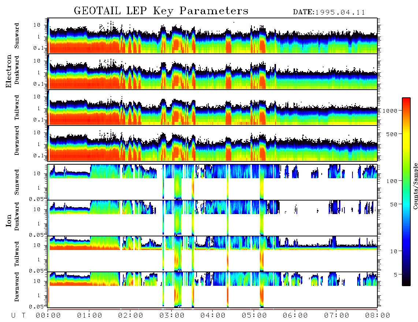This screenshot has width=418, height=322.
Task: Click the 07:00 time tick label
Action: [x=337, y=315]
